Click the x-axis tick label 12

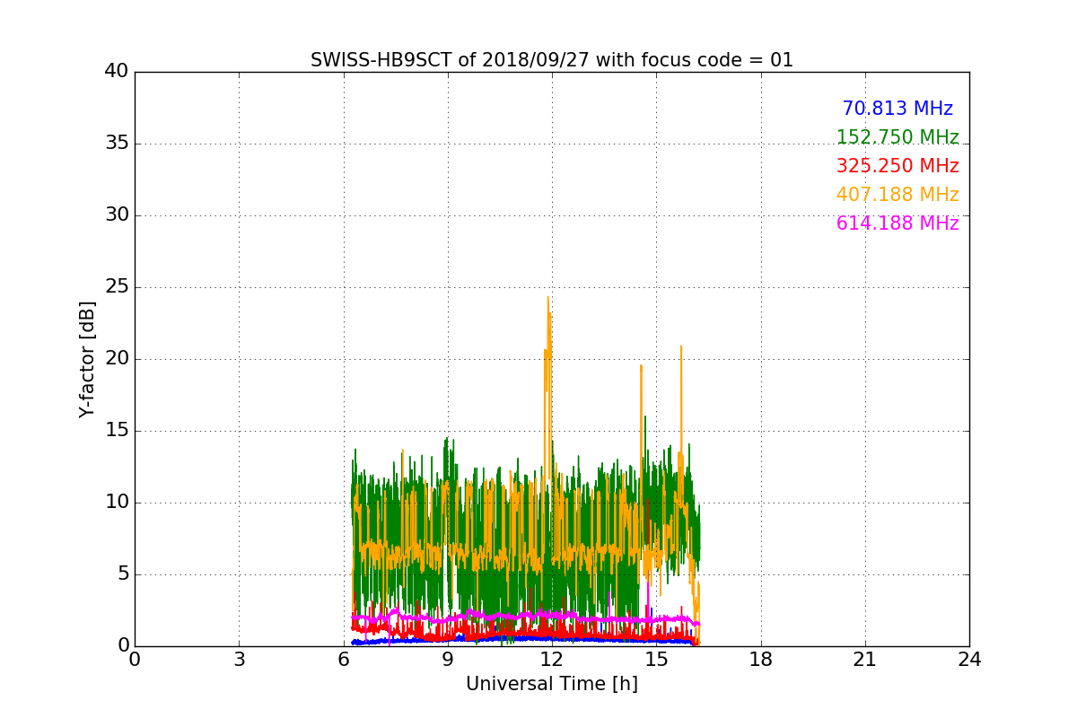(552, 660)
